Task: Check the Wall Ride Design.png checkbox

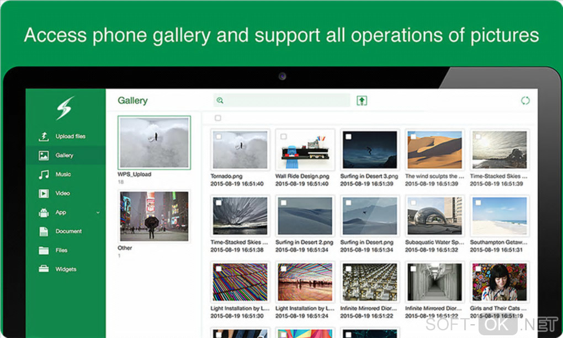Action: coord(284,136)
